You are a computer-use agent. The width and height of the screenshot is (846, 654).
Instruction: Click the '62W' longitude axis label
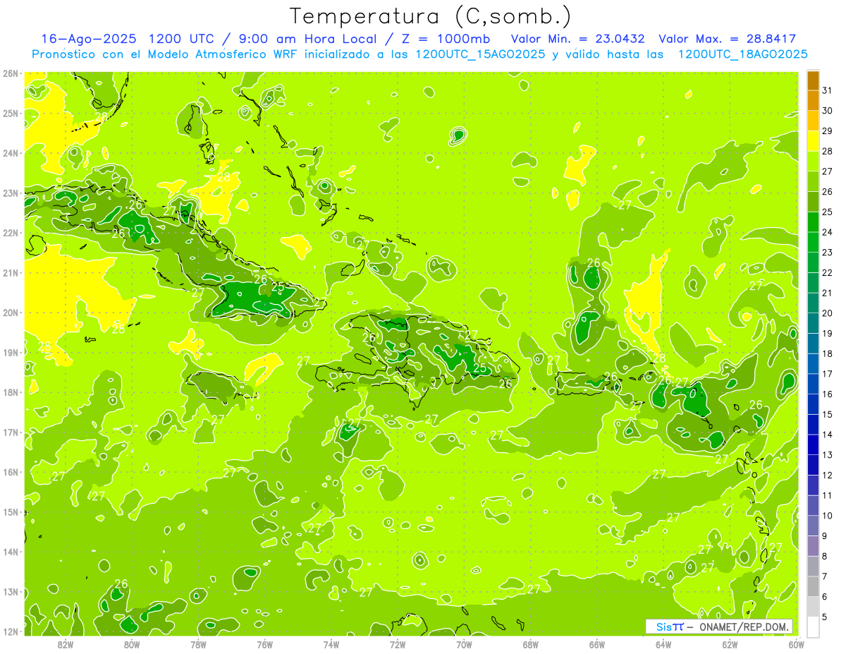pos(730,643)
